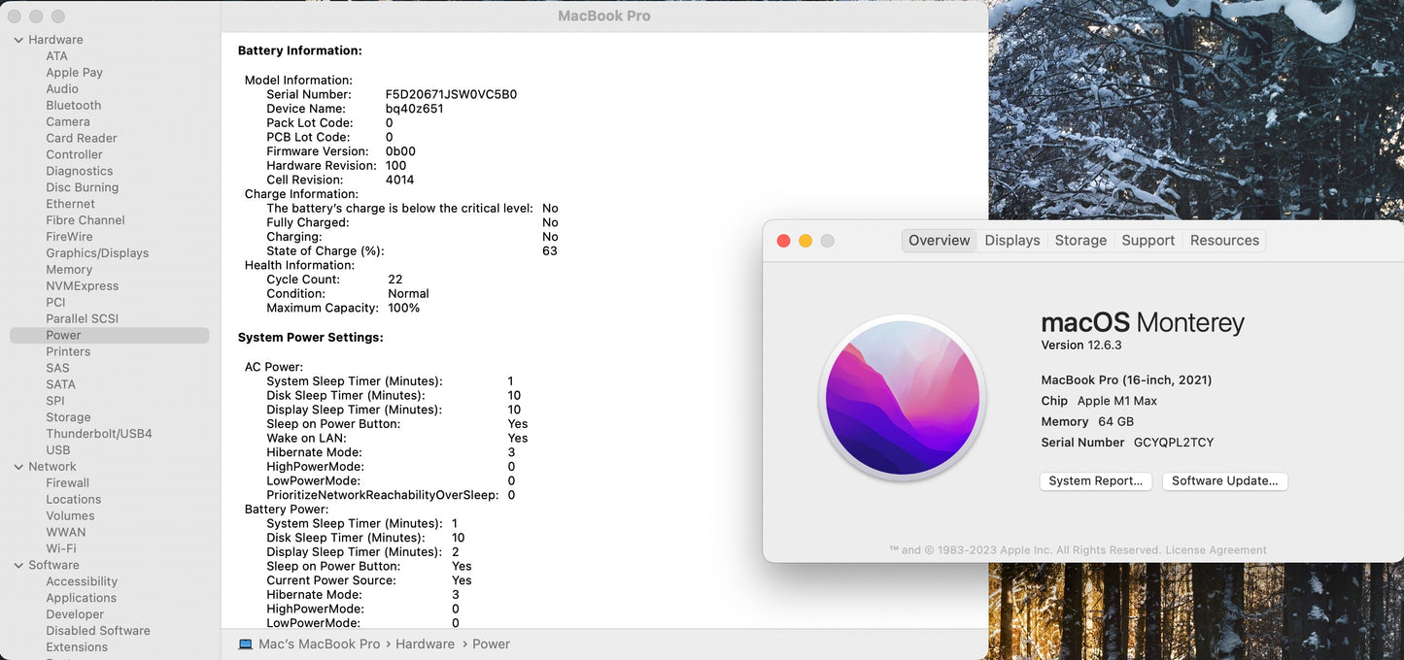Screen dimensions: 1404x660
Task: Open Applications under Software
Action: (x=81, y=598)
